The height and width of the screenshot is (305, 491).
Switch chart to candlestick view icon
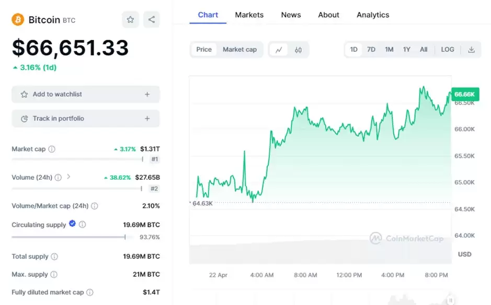[x=298, y=49]
